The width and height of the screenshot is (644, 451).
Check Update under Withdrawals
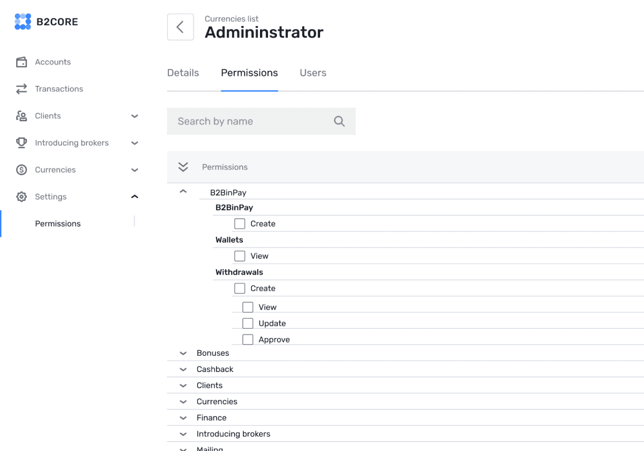(248, 324)
